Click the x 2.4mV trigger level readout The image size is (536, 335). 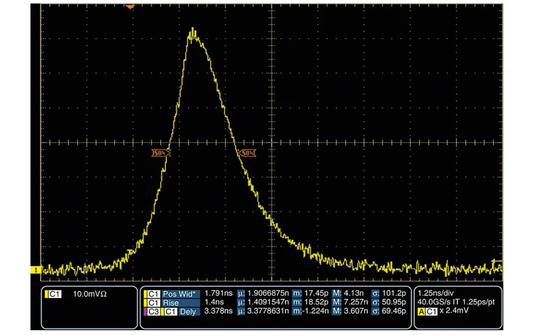tap(454, 311)
